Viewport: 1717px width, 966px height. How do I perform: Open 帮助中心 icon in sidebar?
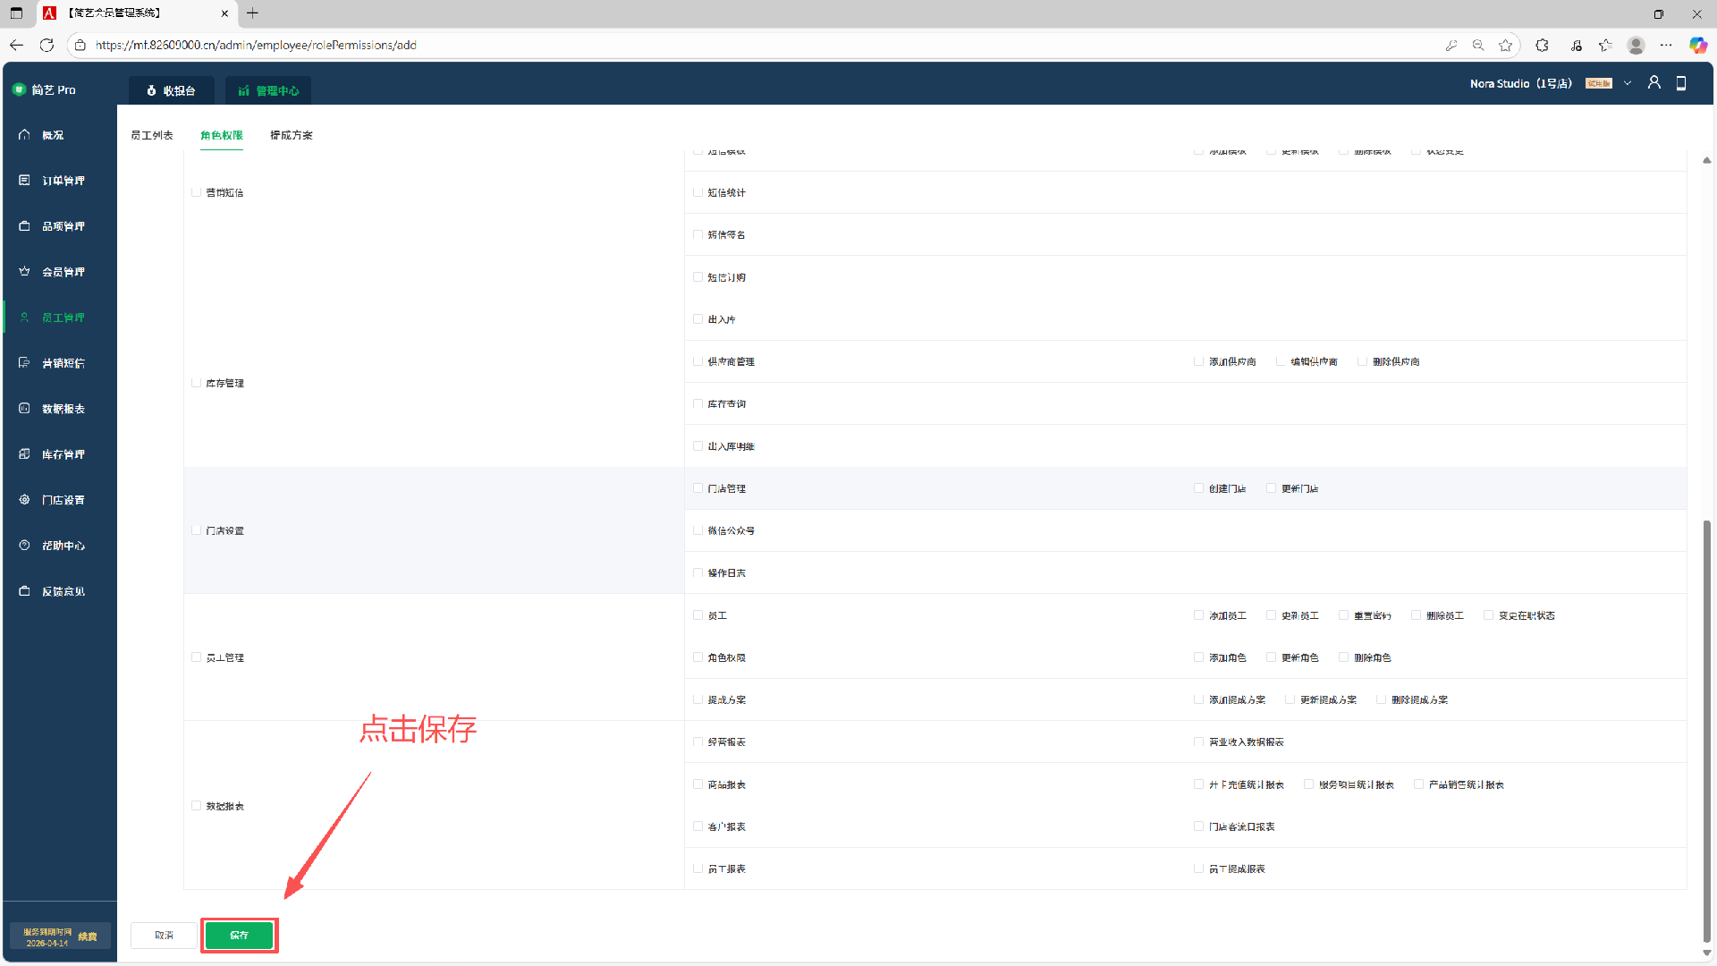click(24, 546)
